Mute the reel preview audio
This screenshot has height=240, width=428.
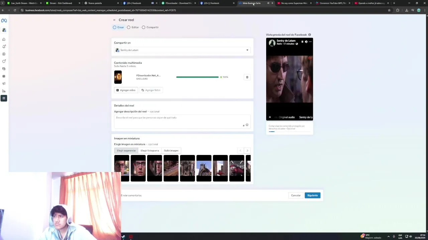306,42
